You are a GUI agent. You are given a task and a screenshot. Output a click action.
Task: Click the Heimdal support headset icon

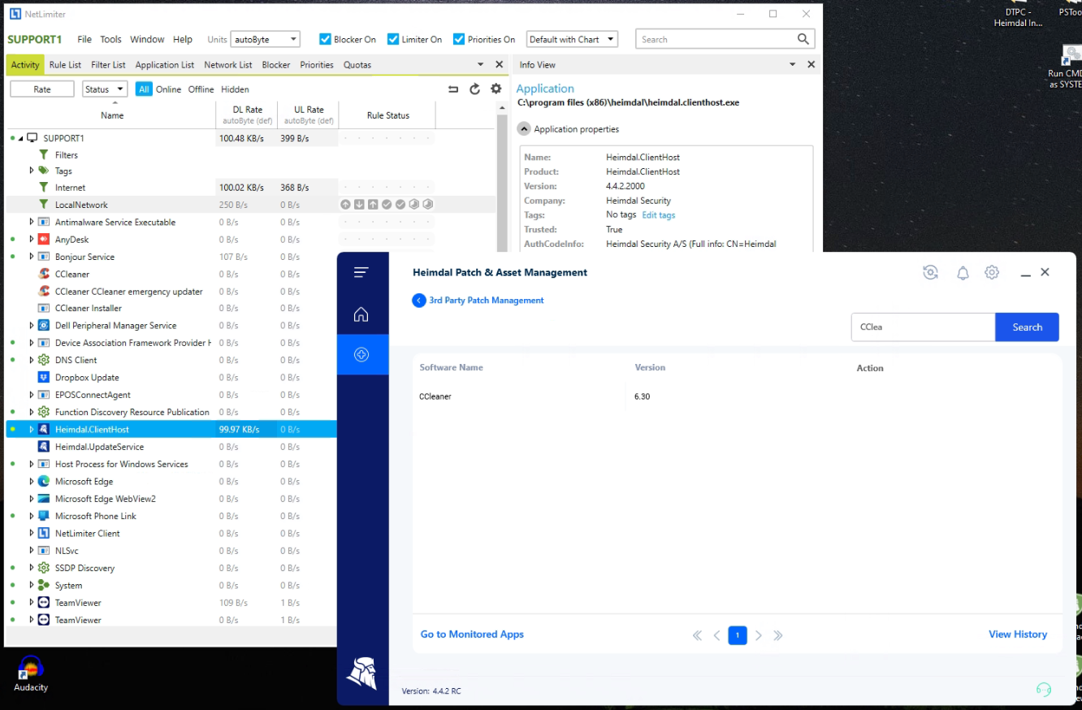[1044, 690]
